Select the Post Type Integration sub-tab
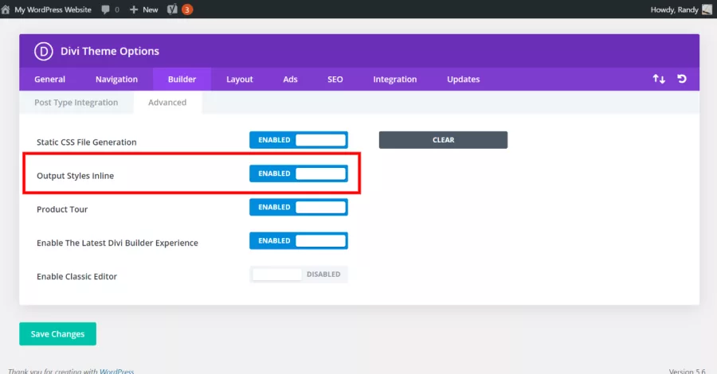 pyautogui.click(x=76, y=103)
